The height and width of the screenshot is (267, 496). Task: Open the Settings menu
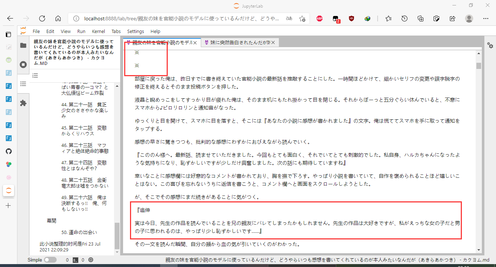point(135,32)
